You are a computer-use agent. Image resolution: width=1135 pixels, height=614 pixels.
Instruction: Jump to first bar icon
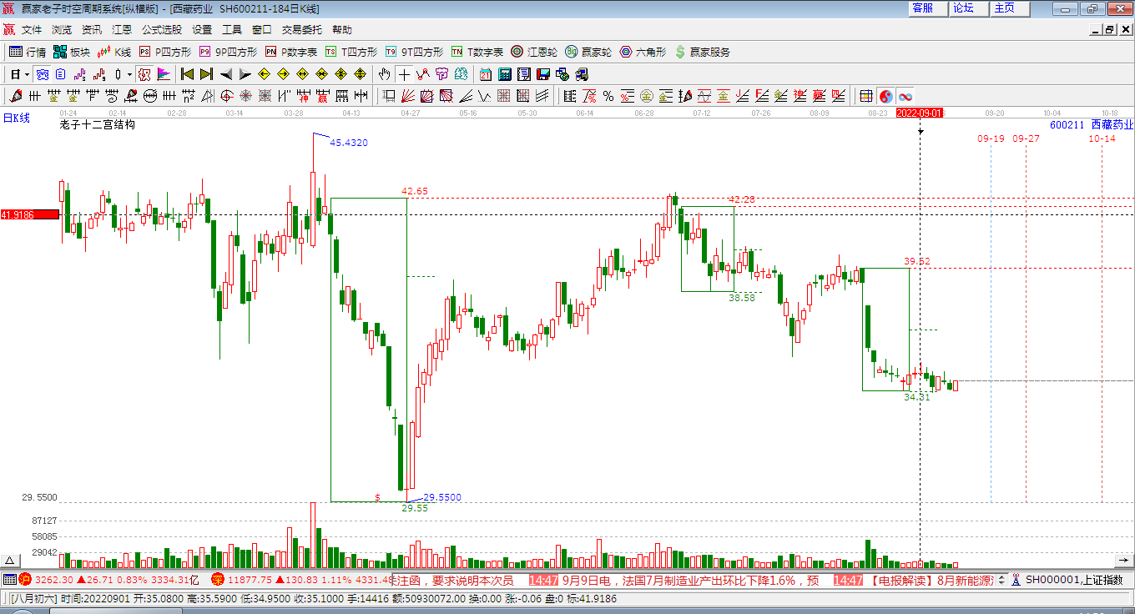point(187,74)
